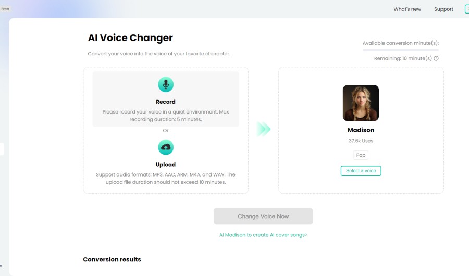Click the green triple-chevron arrow icon
This screenshot has height=276, width=469.
coord(264,129)
